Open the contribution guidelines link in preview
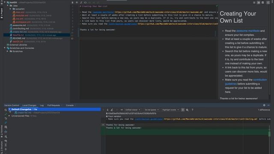This screenshot has height=154, width=274. pos(246,82)
